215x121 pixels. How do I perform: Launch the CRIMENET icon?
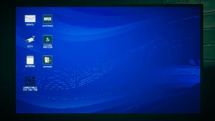(48, 60)
